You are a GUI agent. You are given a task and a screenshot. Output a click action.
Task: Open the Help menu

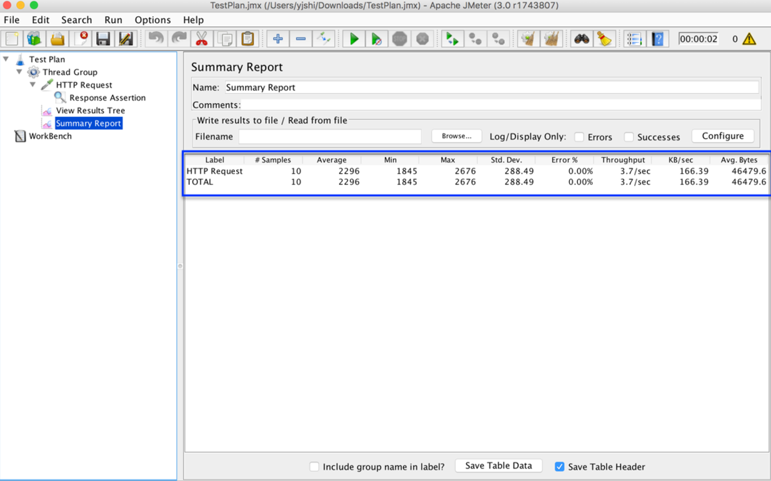[x=193, y=20]
